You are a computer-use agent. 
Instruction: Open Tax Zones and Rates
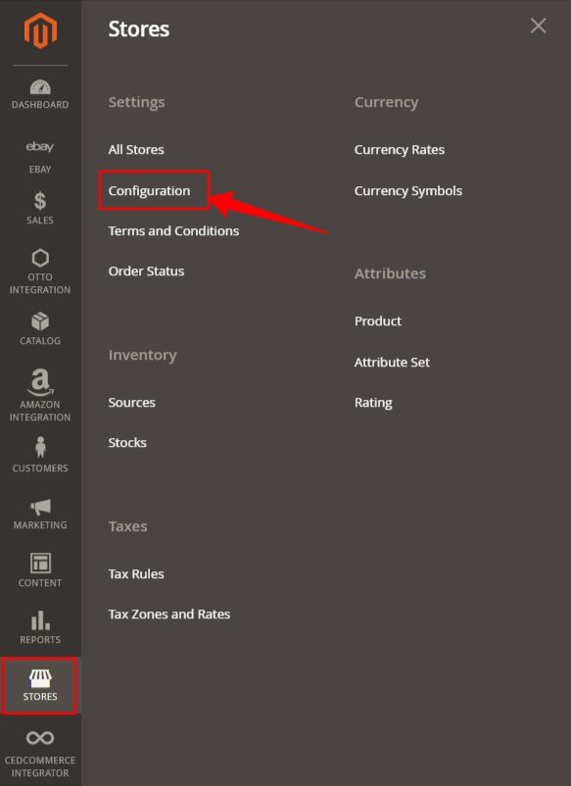[x=169, y=614]
